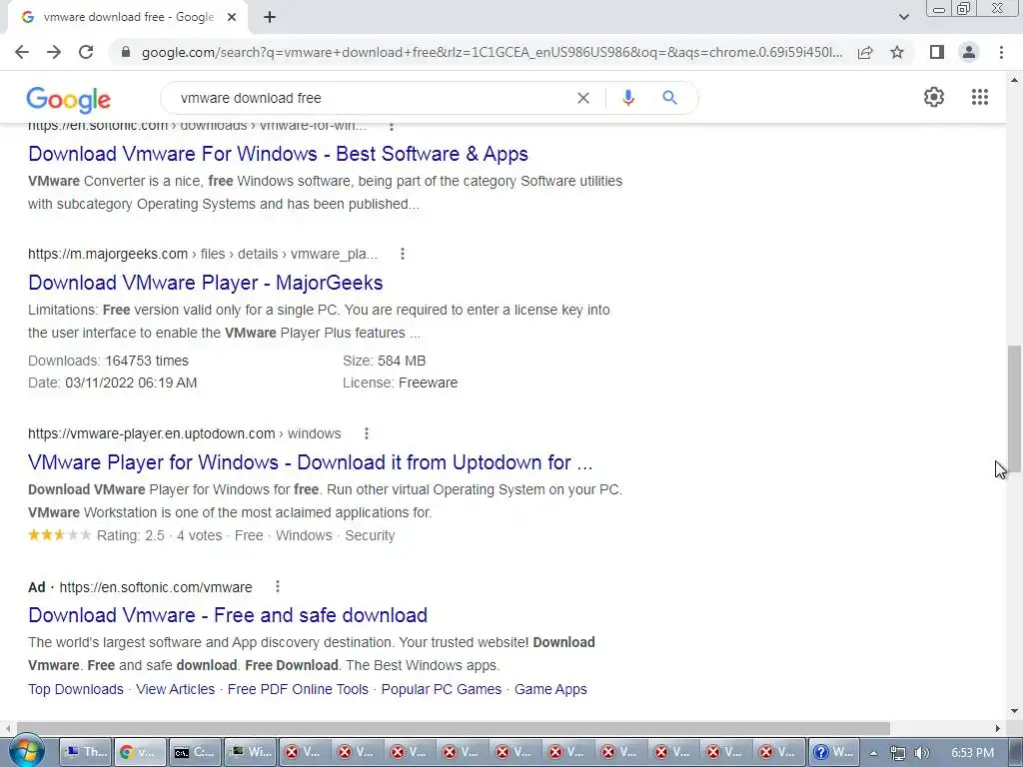Open the Google apps grid

(x=979, y=97)
